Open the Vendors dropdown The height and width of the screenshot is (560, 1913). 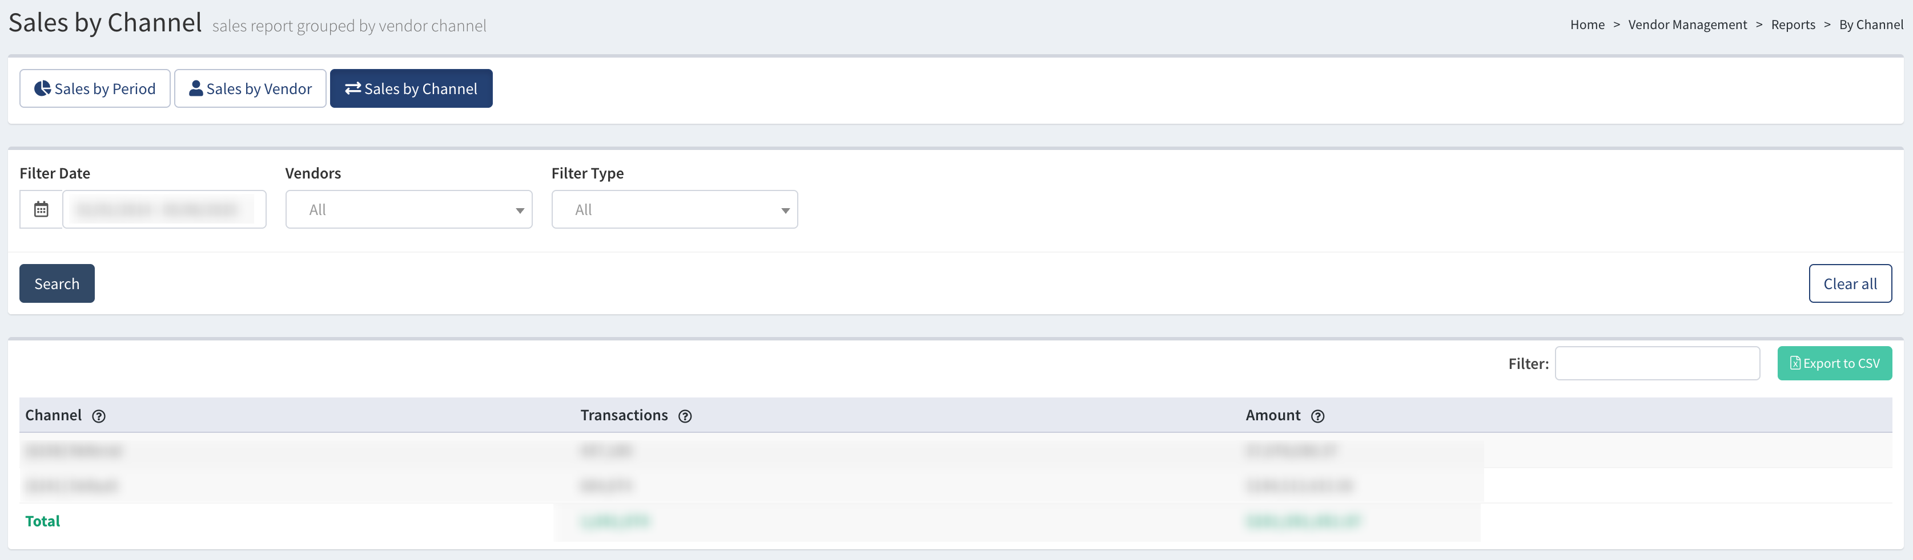point(408,209)
